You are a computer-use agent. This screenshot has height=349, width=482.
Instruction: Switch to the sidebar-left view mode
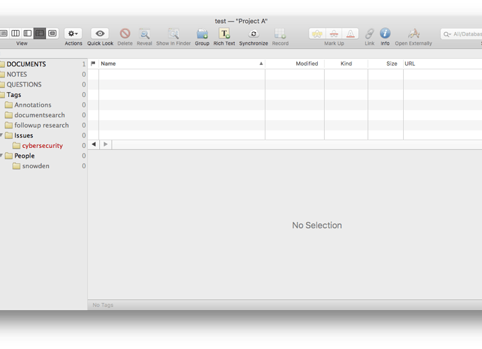28,34
